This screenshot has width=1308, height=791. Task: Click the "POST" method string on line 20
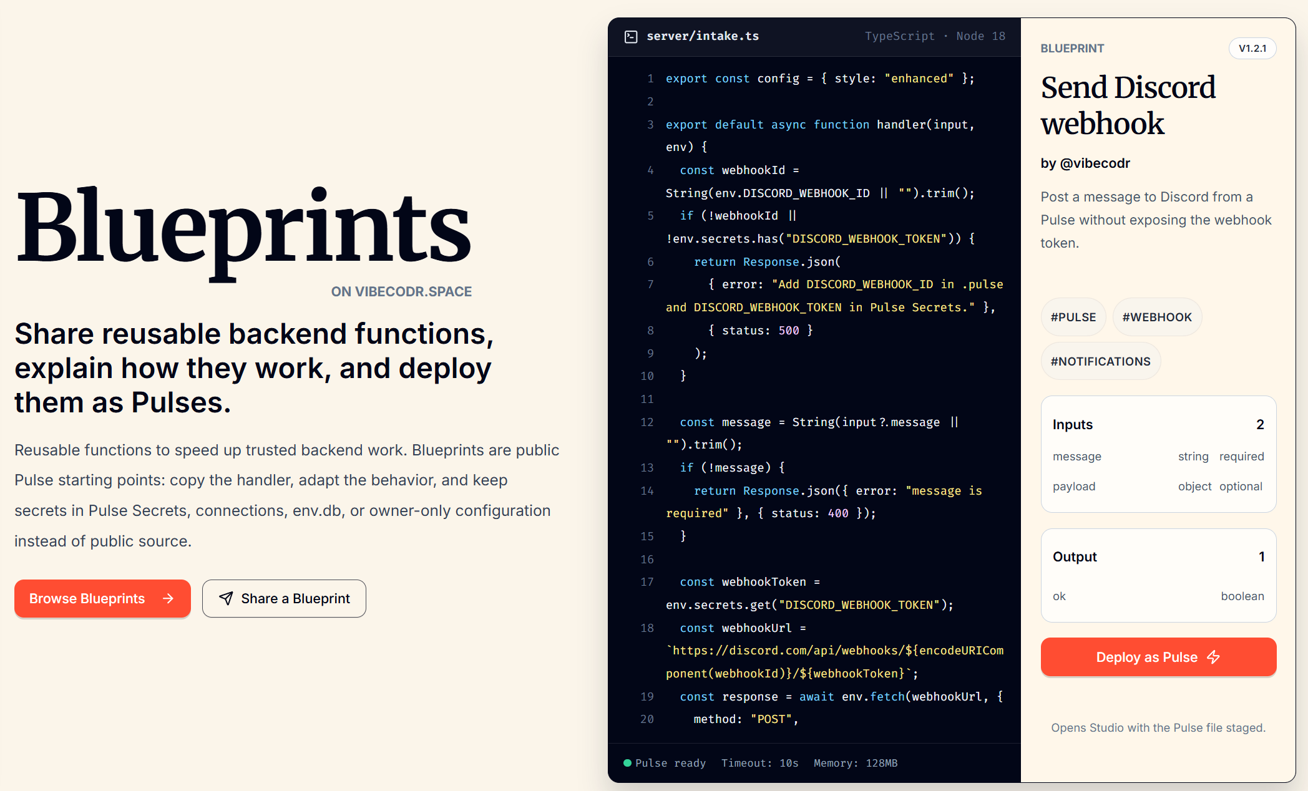click(770, 719)
